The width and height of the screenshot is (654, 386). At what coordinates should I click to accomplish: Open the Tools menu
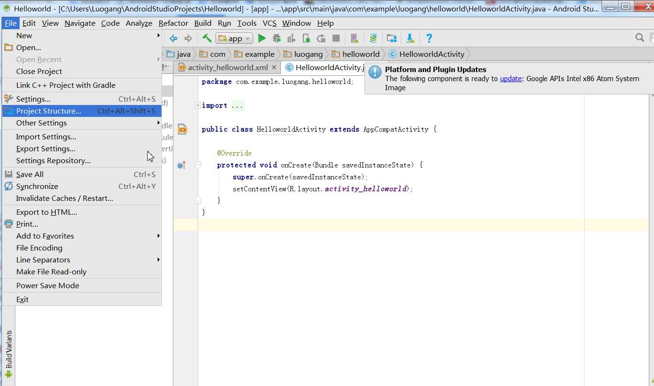point(247,23)
